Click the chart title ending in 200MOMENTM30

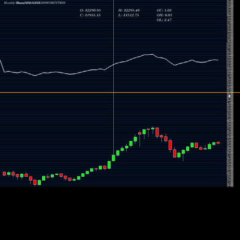(35, 3)
